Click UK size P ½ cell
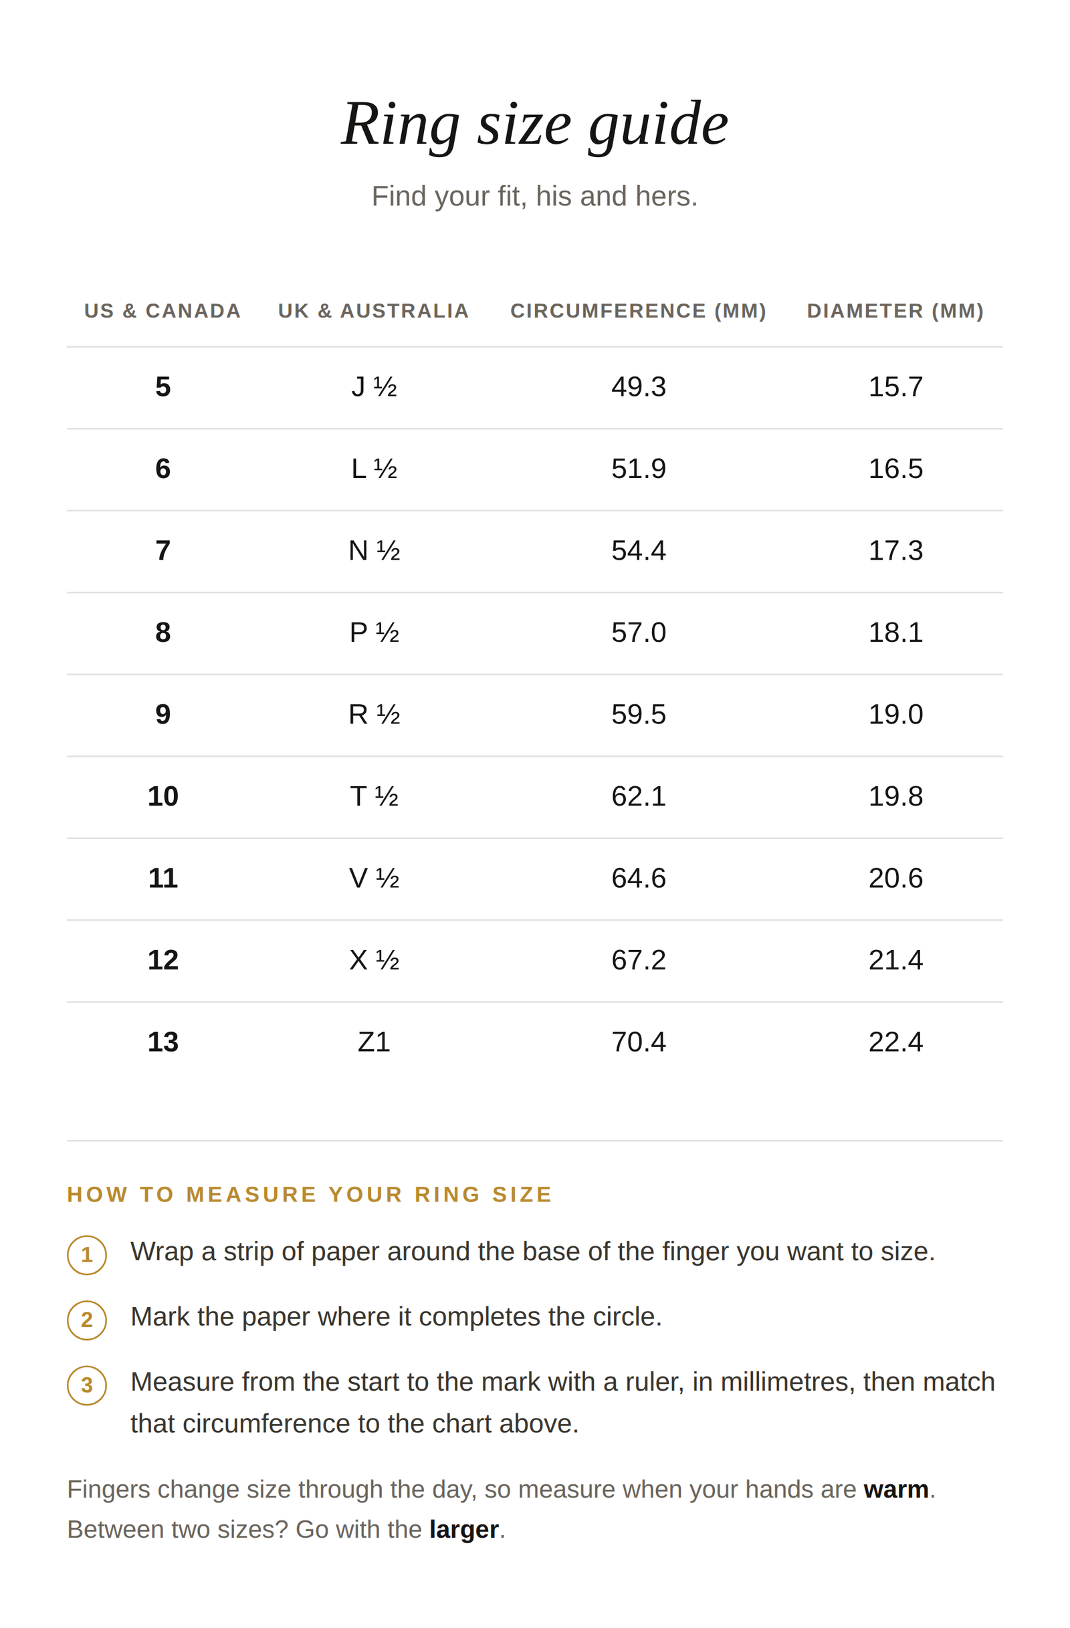Viewport: 1070px width, 1628px height. pos(374,632)
